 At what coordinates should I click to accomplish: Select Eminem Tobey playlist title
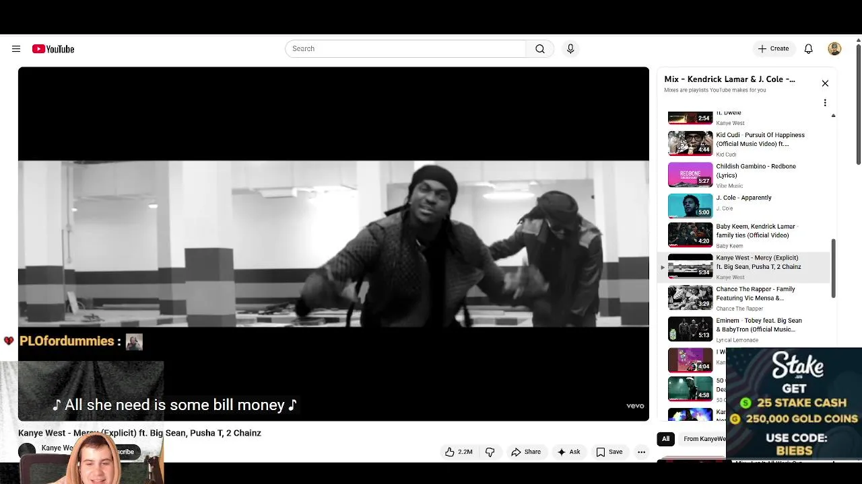[x=759, y=325]
